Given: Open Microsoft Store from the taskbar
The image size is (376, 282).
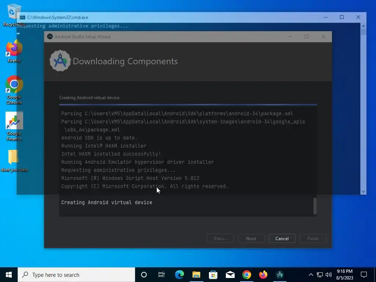Looking at the screenshot, I should (x=213, y=275).
